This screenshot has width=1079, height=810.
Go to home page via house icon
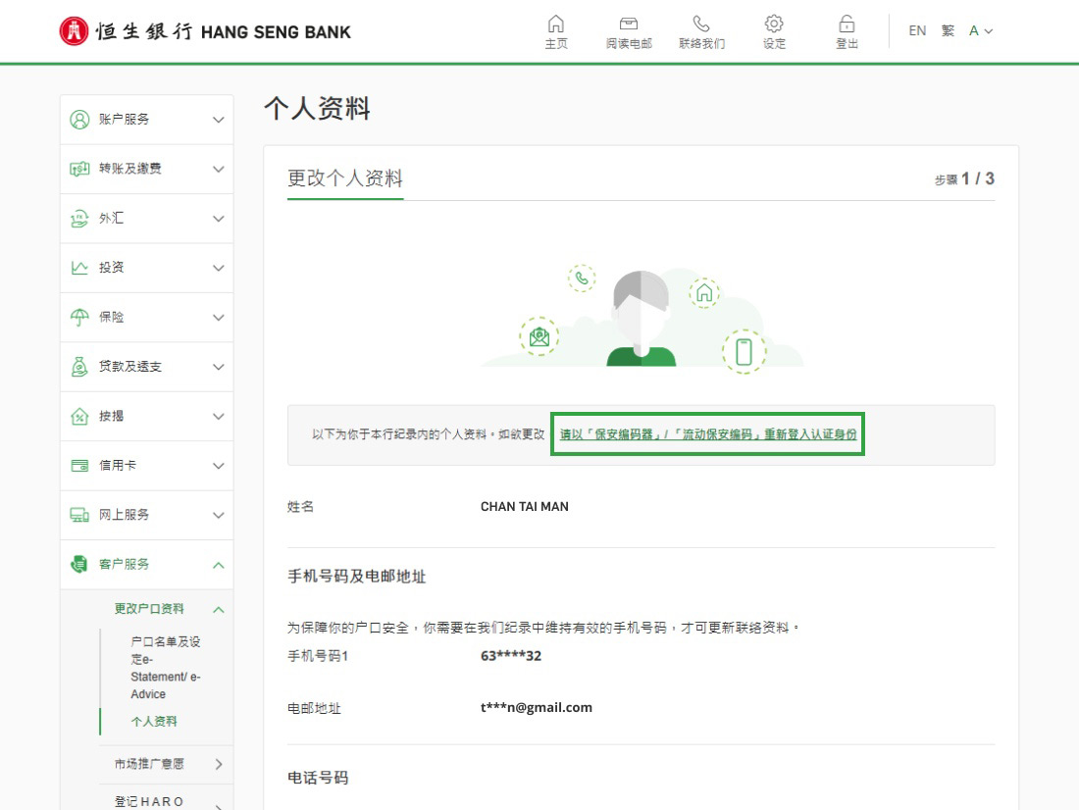point(556,24)
